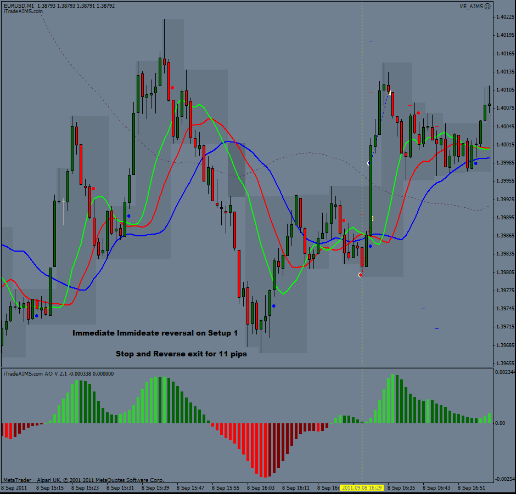Click the 1.39955 price level on axis

pos(505,181)
